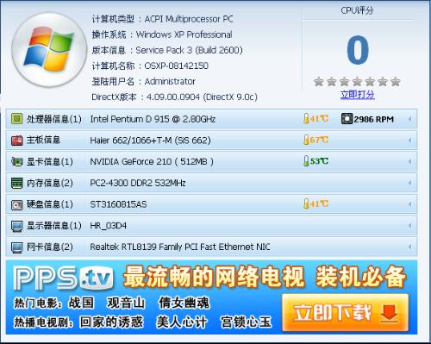Click the graphics card info icon

click(16, 161)
